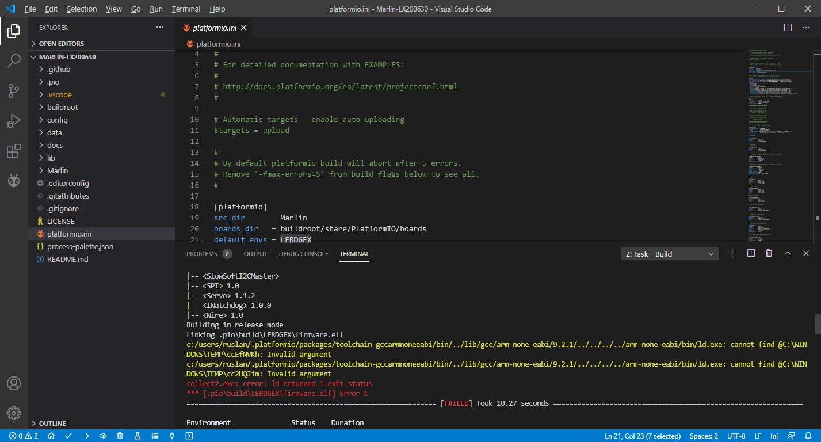Screen dimensions: 821x442
Task: Open the Selection menu
Action: click(82, 9)
